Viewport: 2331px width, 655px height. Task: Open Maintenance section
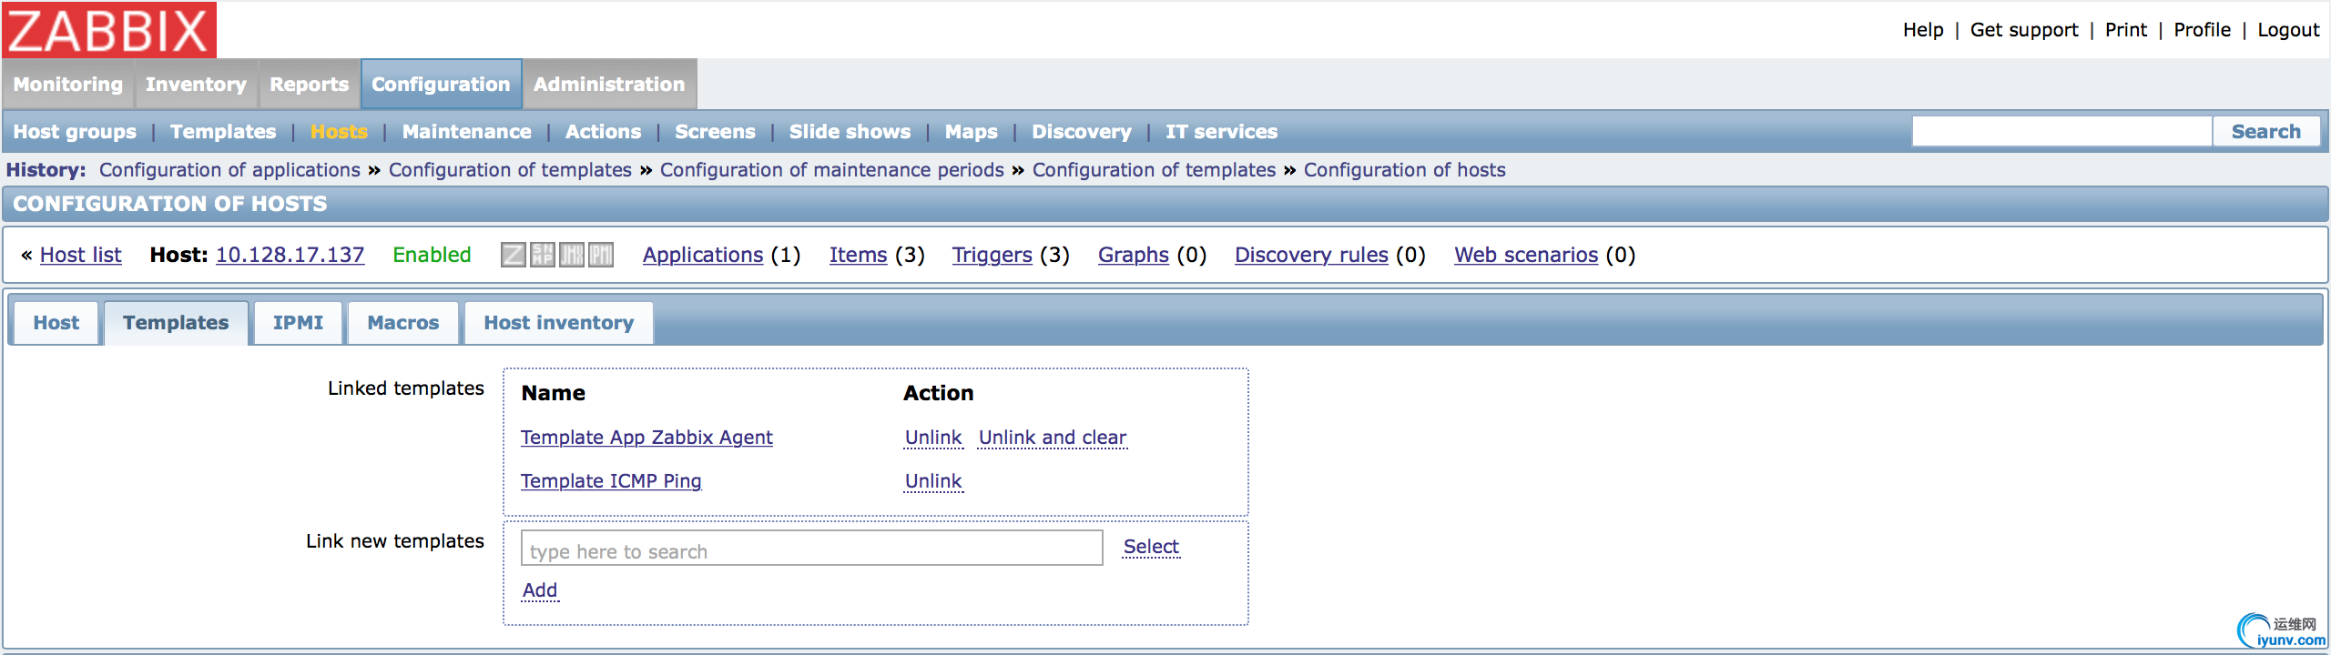pyautogui.click(x=467, y=132)
